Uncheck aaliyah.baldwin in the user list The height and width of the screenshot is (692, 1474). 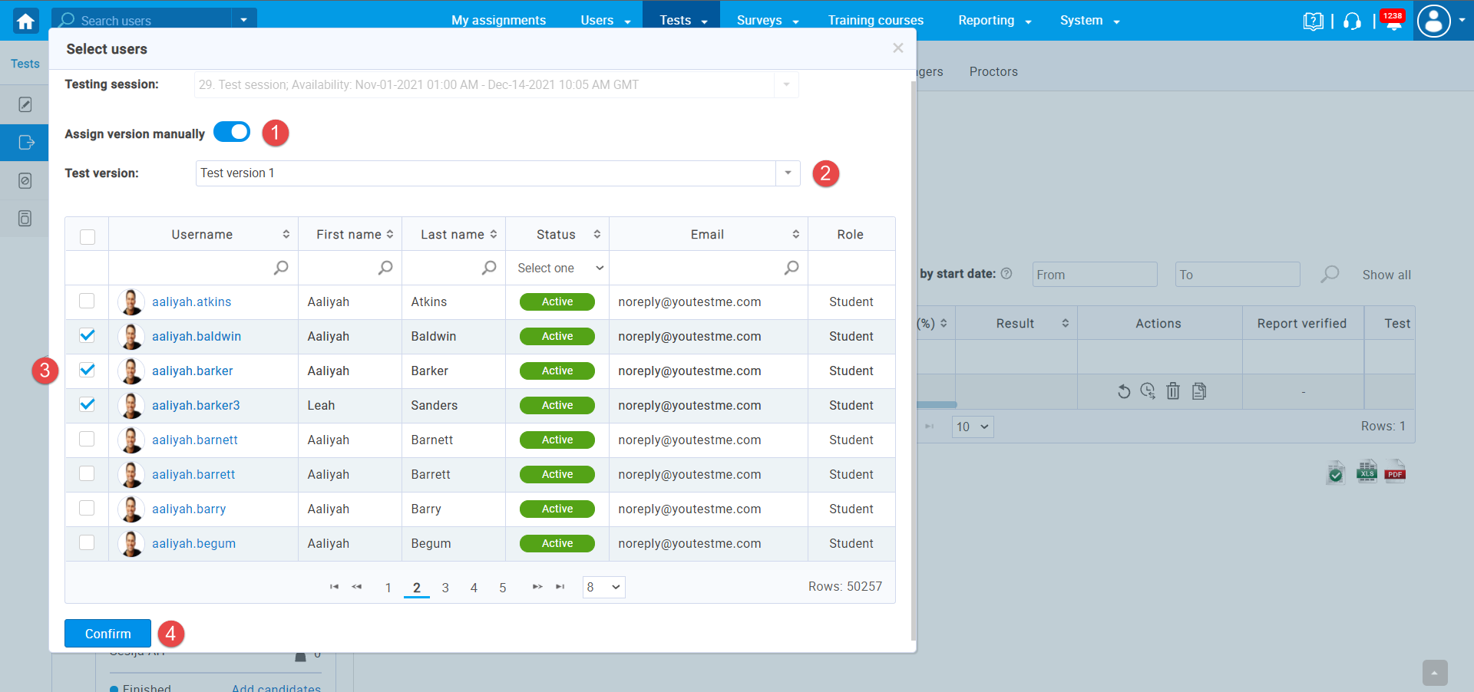click(87, 335)
